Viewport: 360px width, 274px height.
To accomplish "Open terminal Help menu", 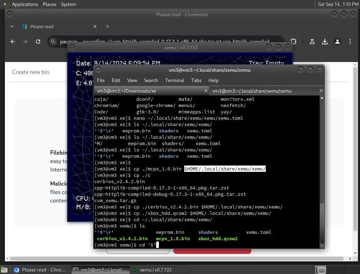I will pyautogui.click(x=213, y=81).
